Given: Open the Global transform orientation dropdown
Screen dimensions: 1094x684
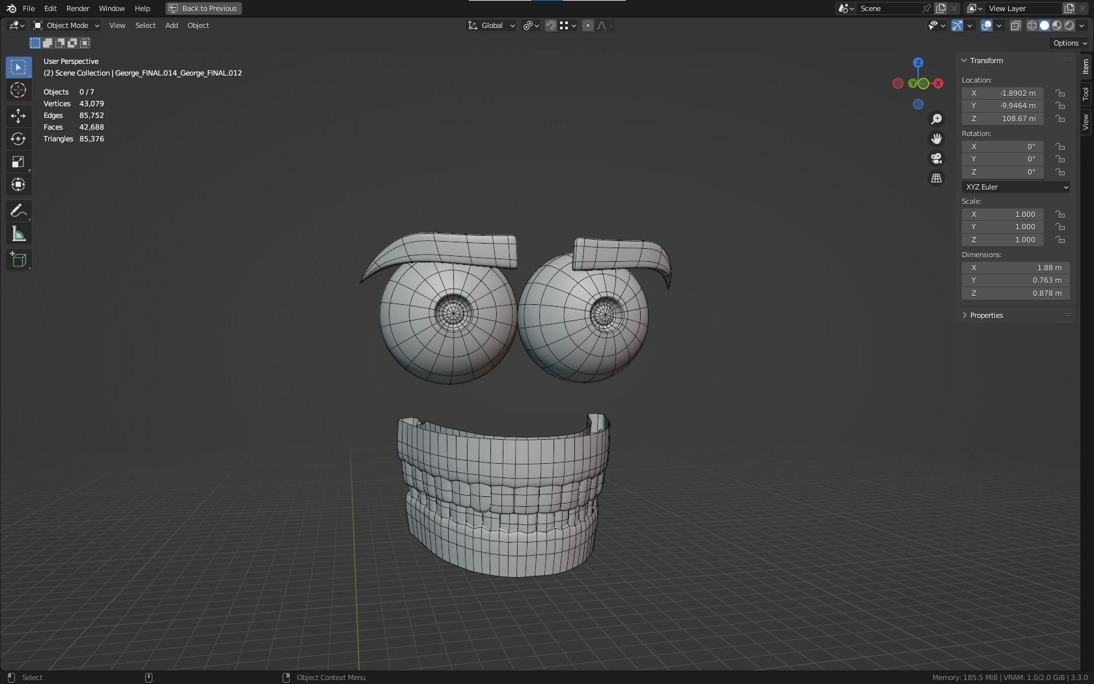Looking at the screenshot, I should click(x=492, y=25).
